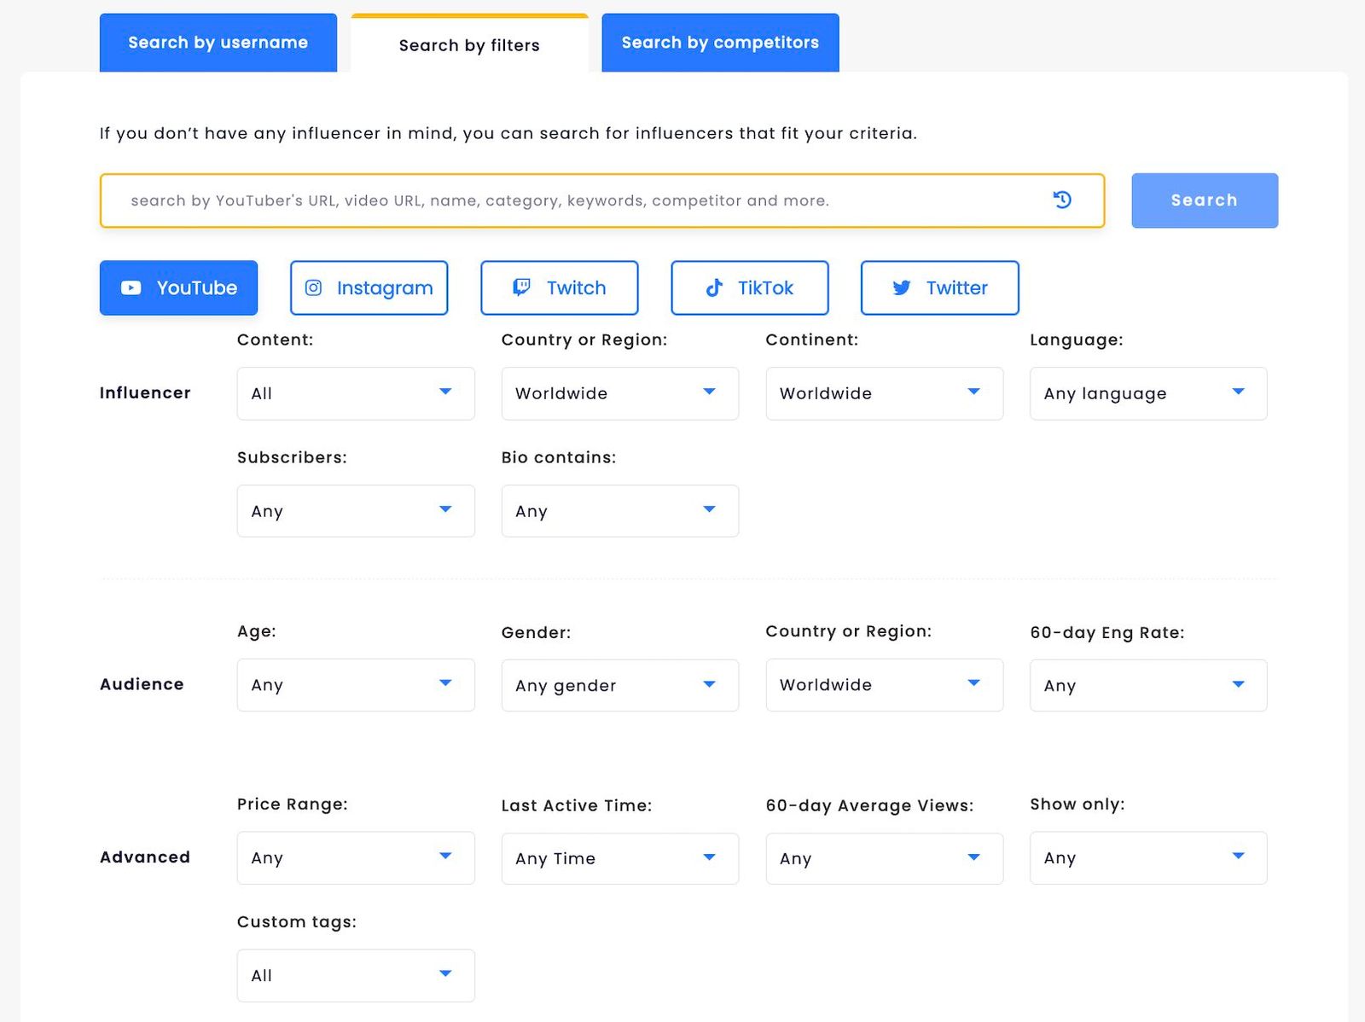Open search history via the clock icon

pos(1062,200)
